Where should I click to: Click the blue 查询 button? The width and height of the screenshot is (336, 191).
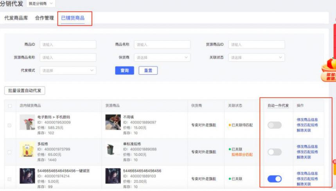coord(124,70)
